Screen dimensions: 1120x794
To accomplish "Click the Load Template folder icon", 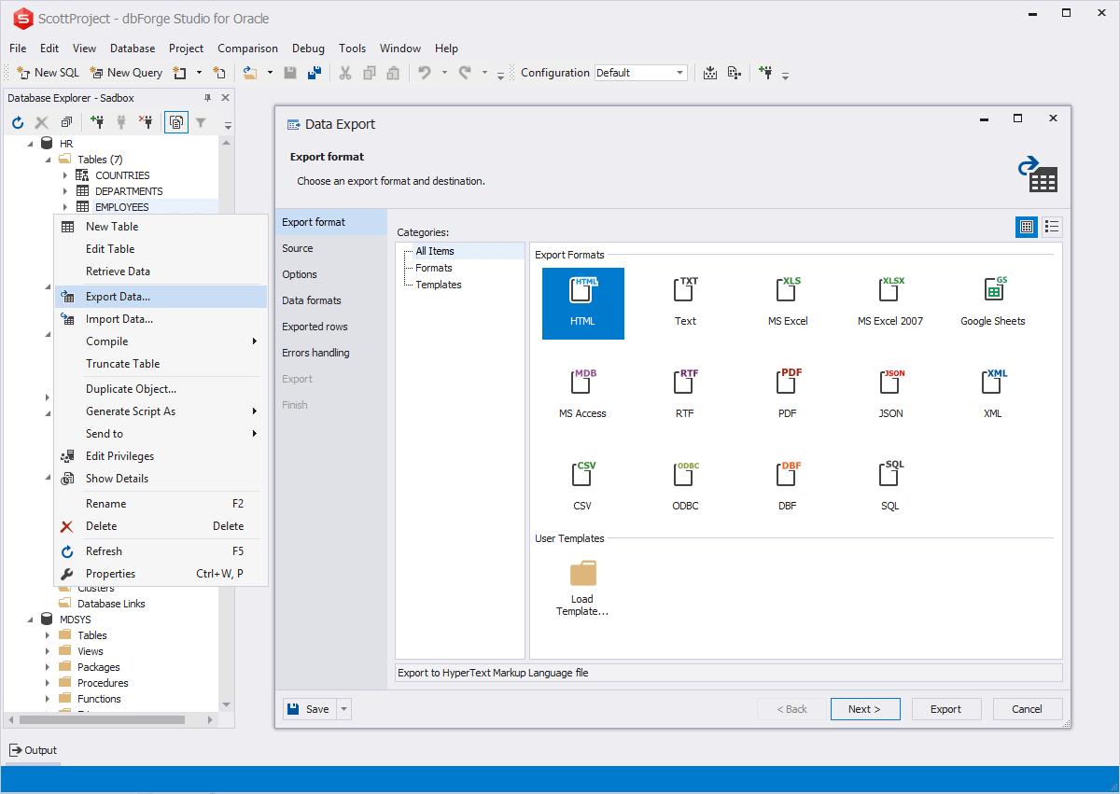I will point(582,574).
